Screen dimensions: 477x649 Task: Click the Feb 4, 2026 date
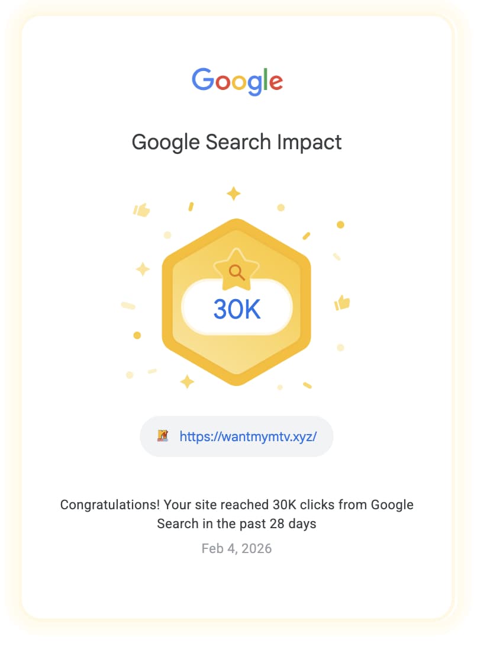tap(237, 548)
